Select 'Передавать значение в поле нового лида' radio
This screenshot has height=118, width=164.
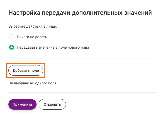[12, 47]
